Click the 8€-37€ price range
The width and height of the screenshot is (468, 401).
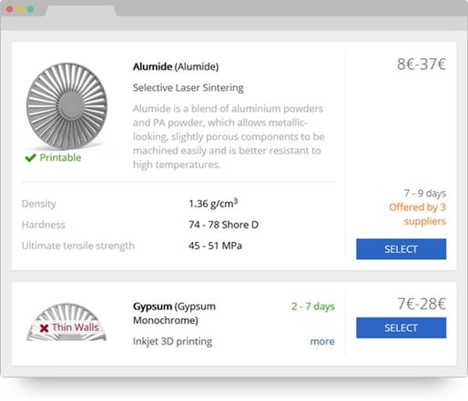tap(422, 65)
